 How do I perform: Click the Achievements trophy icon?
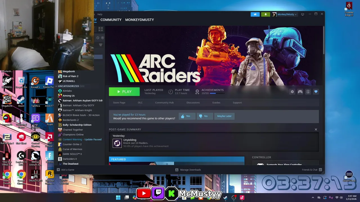[197, 91]
